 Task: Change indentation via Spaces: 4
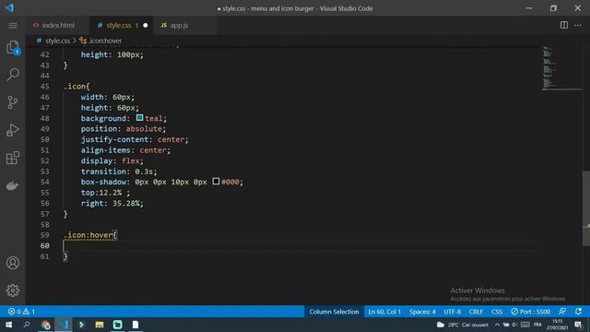click(422, 312)
